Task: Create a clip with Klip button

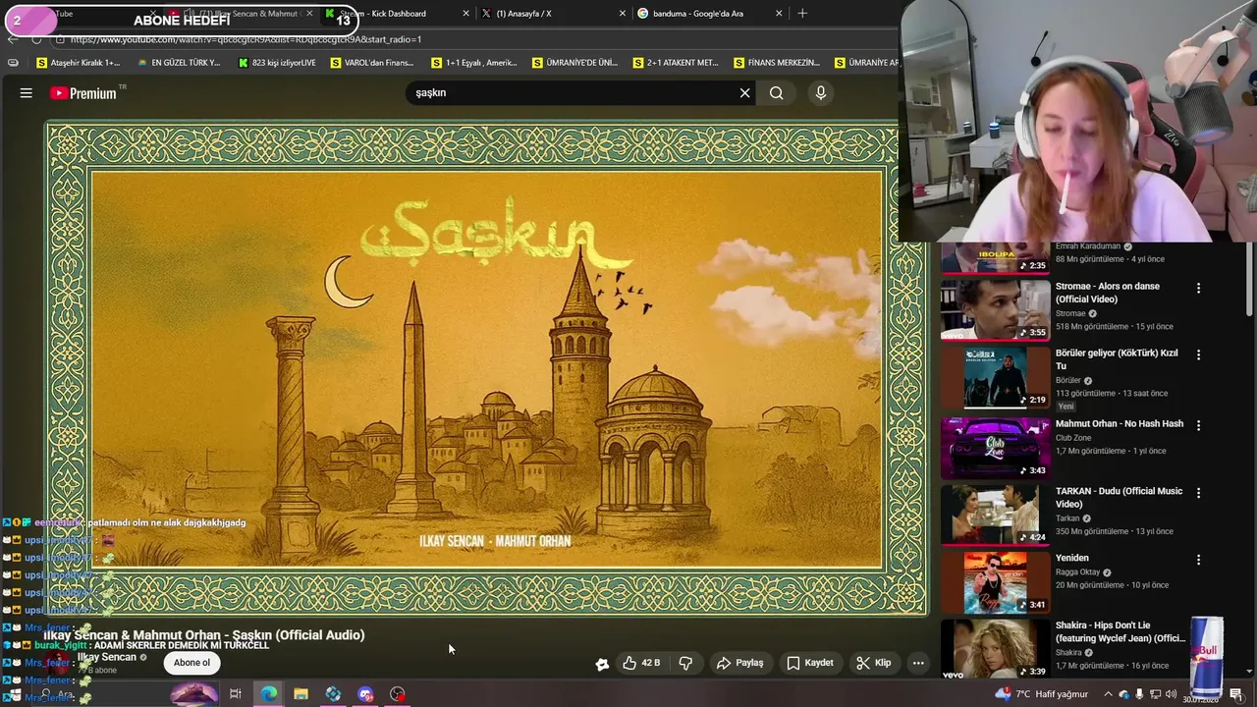Action: (874, 663)
